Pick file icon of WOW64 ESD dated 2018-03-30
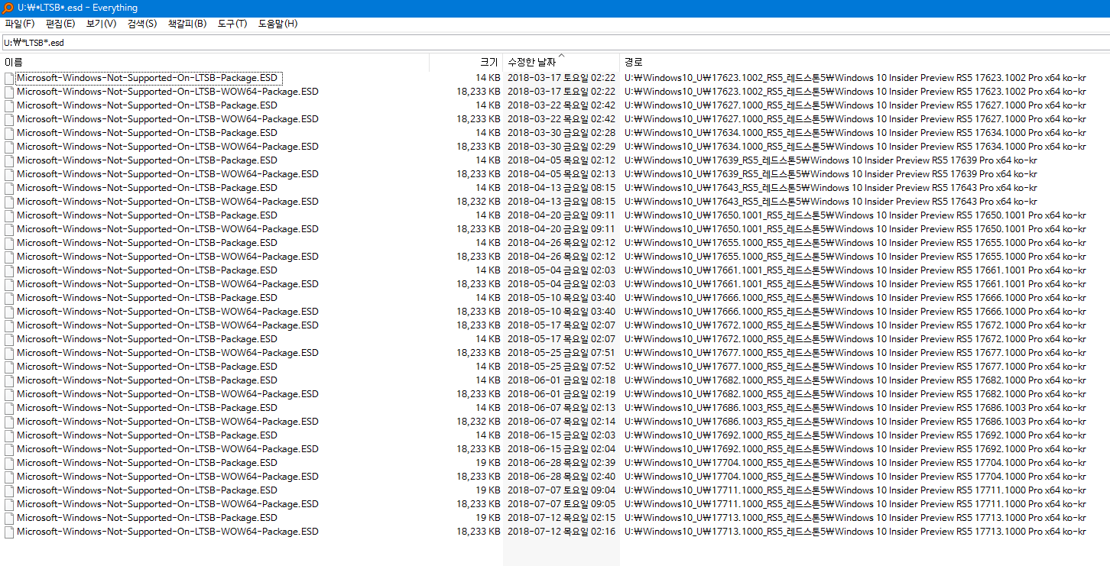 click(x=9, y=147)
